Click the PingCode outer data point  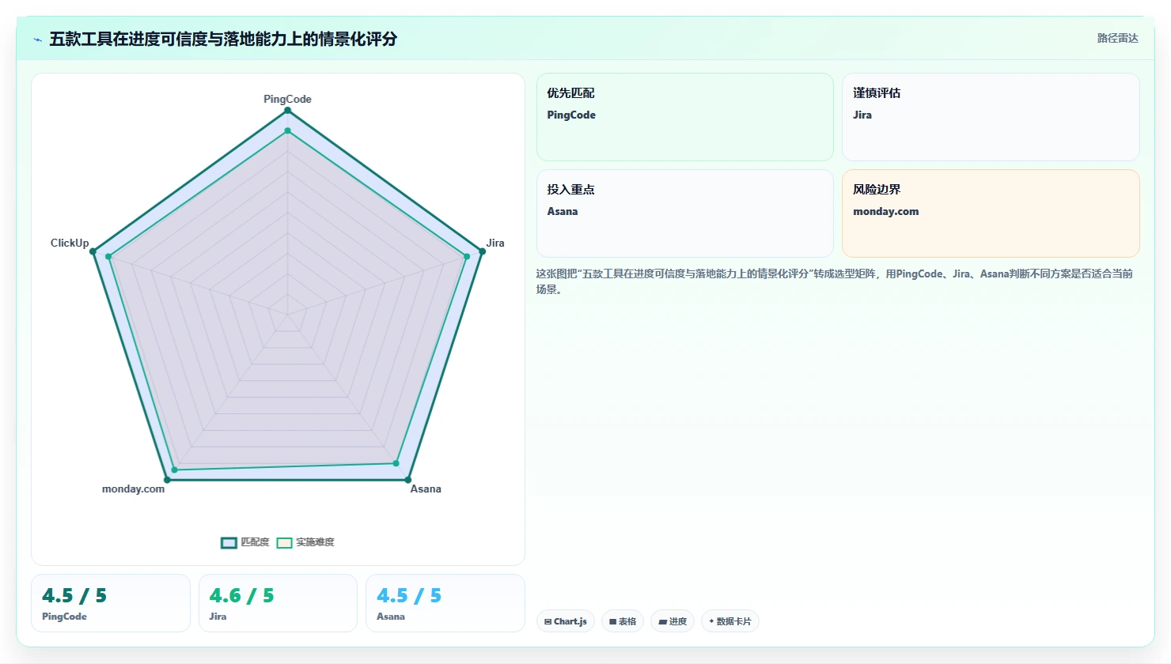click(x=287, y=111)
